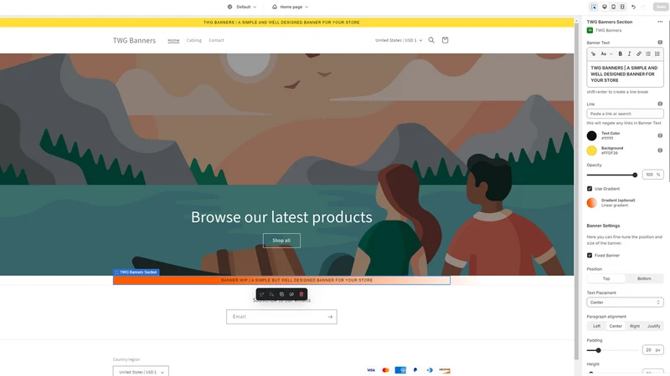The image size is (670, 376).
Task: Set paragraph alignment to Center
Action: [x=616, y=326]
